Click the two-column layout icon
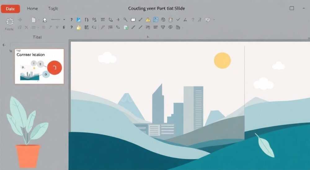This screenshot has height=170, width=310. (x=86, y=27)
